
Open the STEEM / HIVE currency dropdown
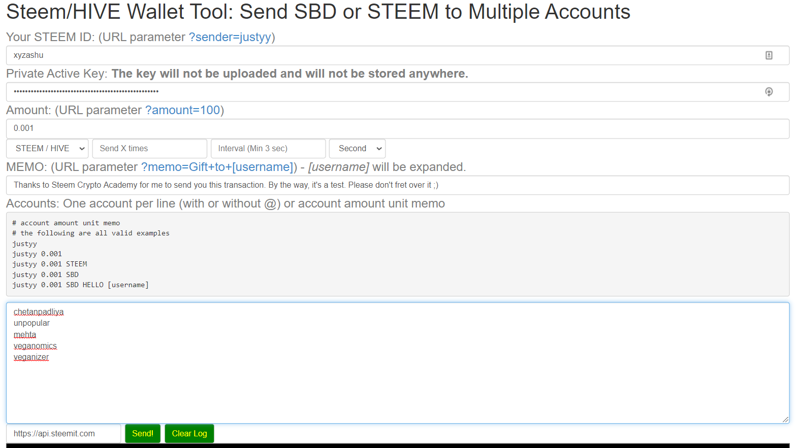[x=48, y=149]
